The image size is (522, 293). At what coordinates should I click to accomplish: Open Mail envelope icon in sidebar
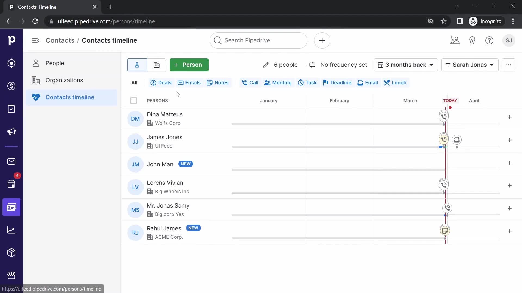(11, 161)
